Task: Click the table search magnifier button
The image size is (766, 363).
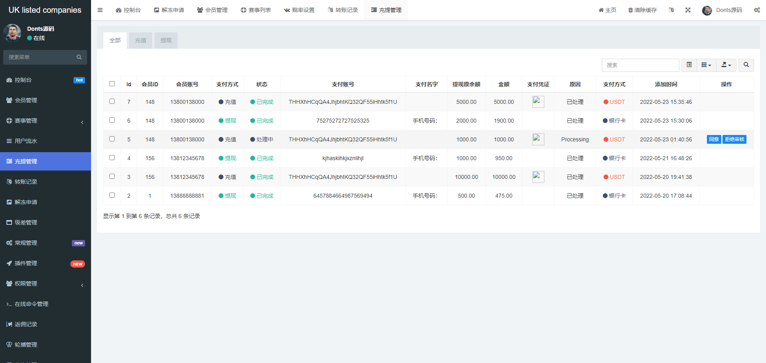Action: coord(746,65)
